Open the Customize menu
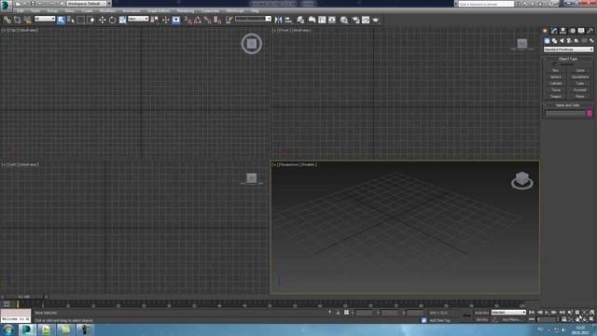Image resolution: width=597 pixels, height=336 pixels. click(210, 11)
